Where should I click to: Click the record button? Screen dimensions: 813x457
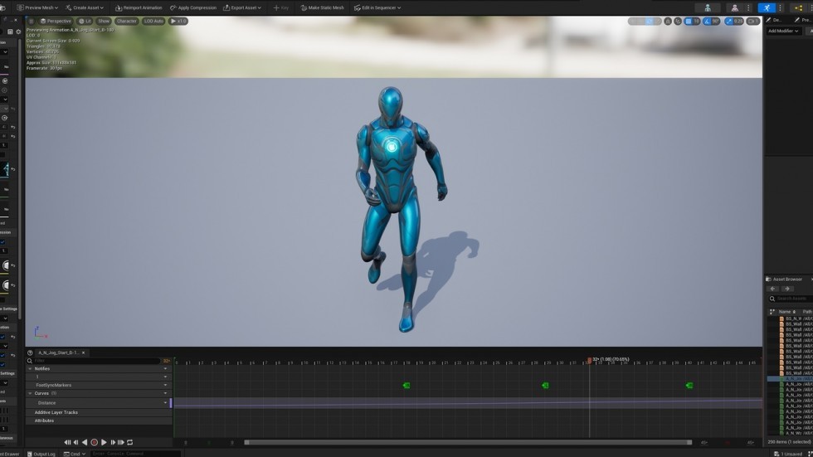click(94, 443)
